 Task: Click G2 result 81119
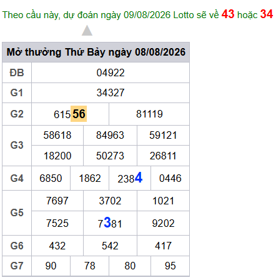[x=149, y=114]
